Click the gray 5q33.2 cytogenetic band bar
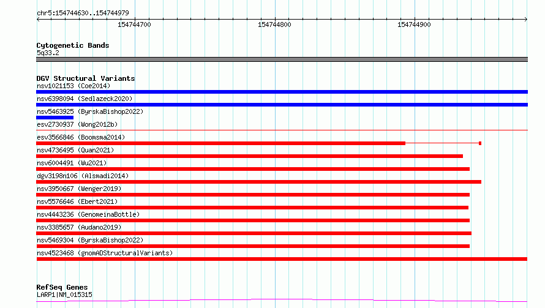 click(282, 59)
